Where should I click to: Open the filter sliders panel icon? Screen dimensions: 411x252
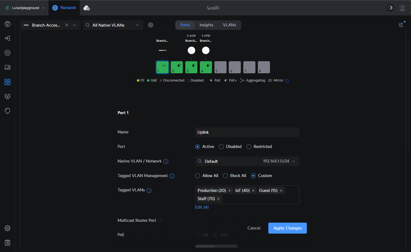click(401, 25)
